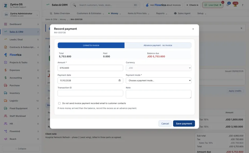The width and height of the screenshot is (249, 153).
Task: Collapse the sidebar
Action: point(21,149)
